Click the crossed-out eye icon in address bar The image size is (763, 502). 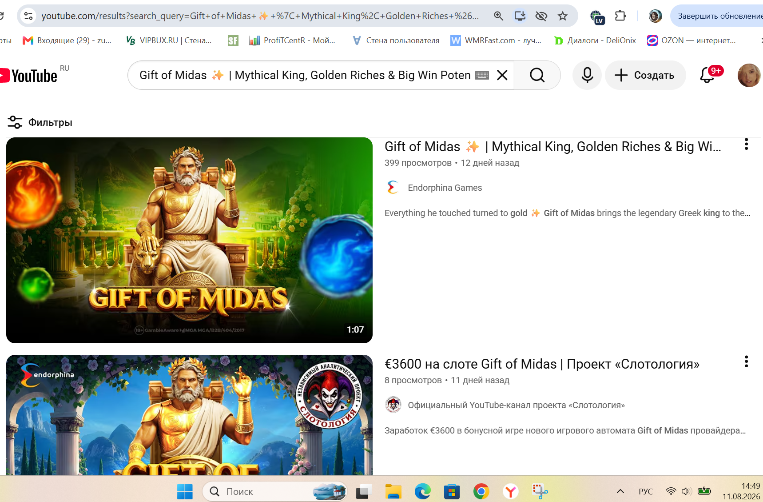click(541, 16)
